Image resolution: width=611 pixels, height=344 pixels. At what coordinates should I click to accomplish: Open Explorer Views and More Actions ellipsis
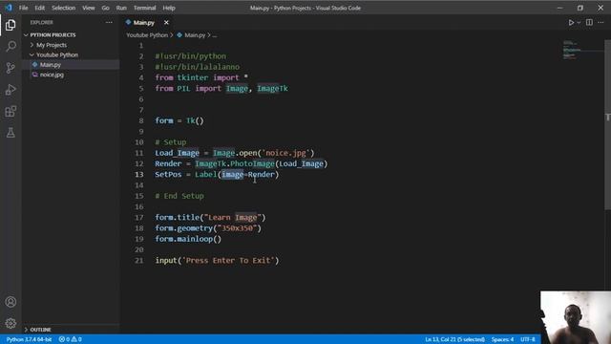tap(109, 23)
